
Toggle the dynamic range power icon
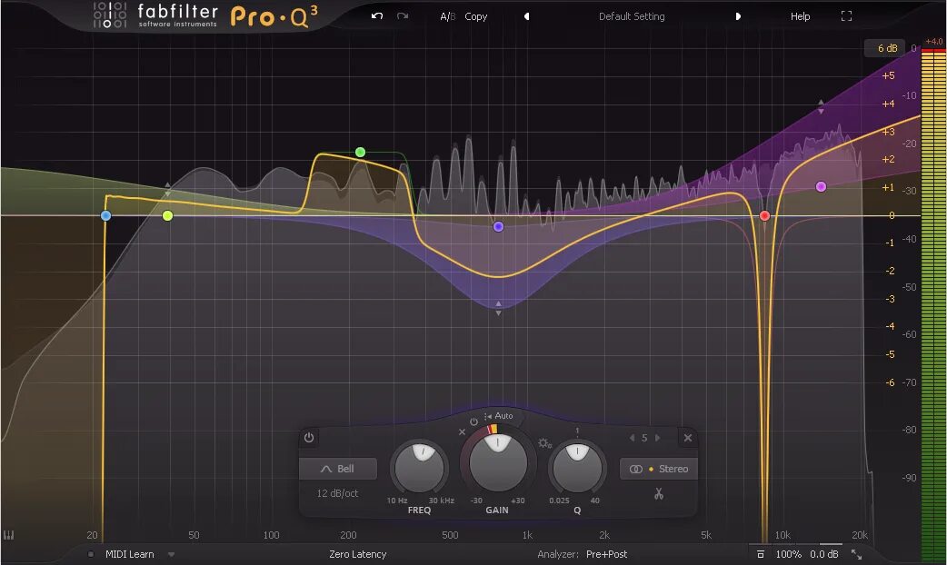coord(473,421)
